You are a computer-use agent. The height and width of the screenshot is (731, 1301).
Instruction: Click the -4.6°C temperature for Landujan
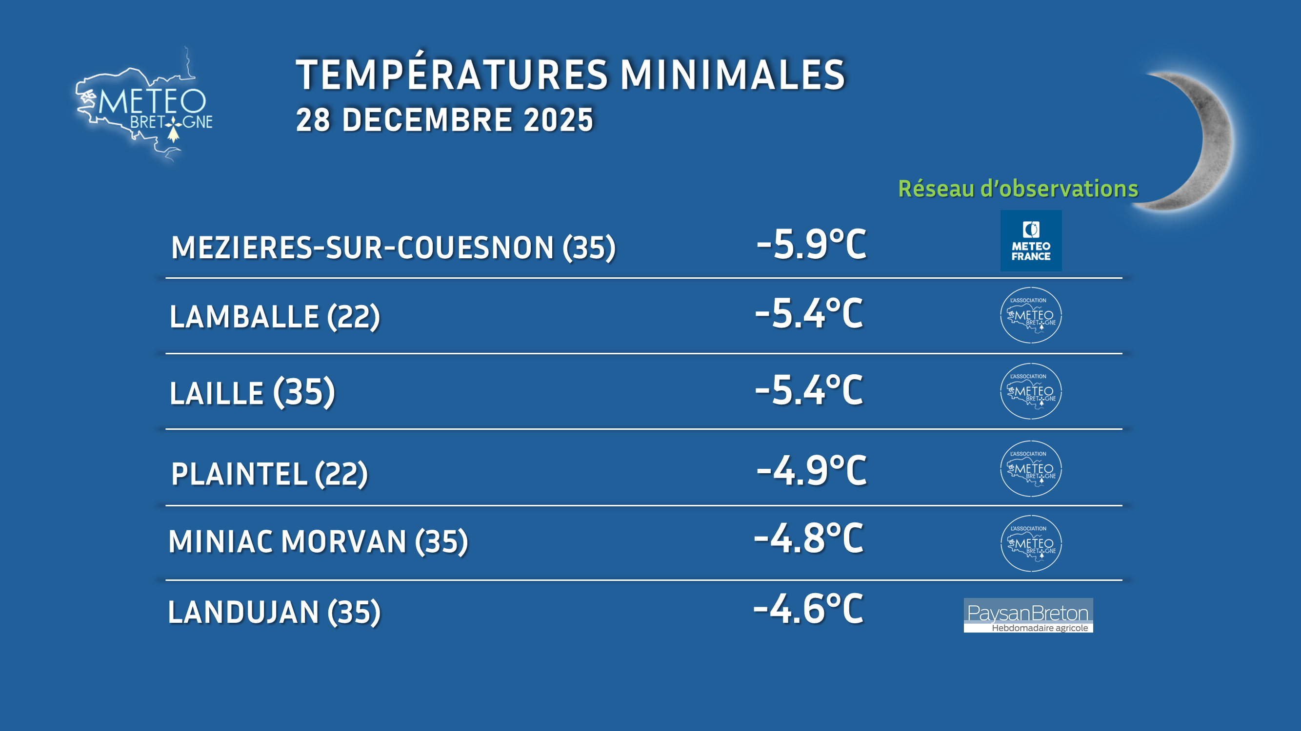pyautogui.click(x=808, y=609)
